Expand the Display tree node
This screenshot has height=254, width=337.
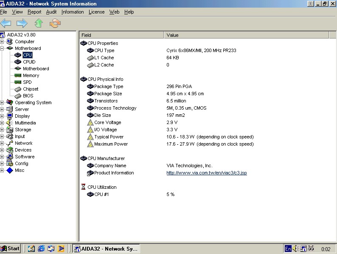pos(2,116)
